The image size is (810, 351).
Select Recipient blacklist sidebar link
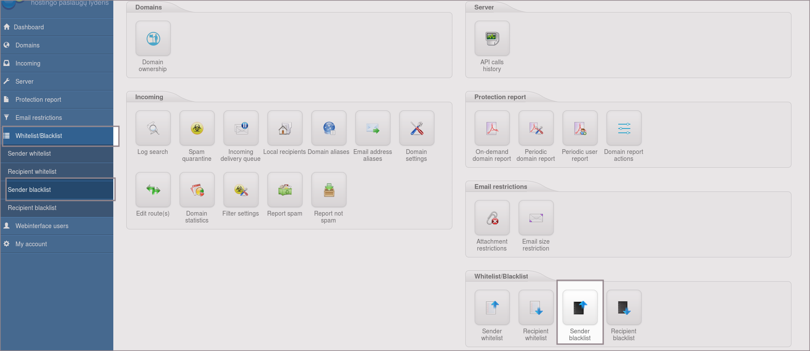pos(32,208)
